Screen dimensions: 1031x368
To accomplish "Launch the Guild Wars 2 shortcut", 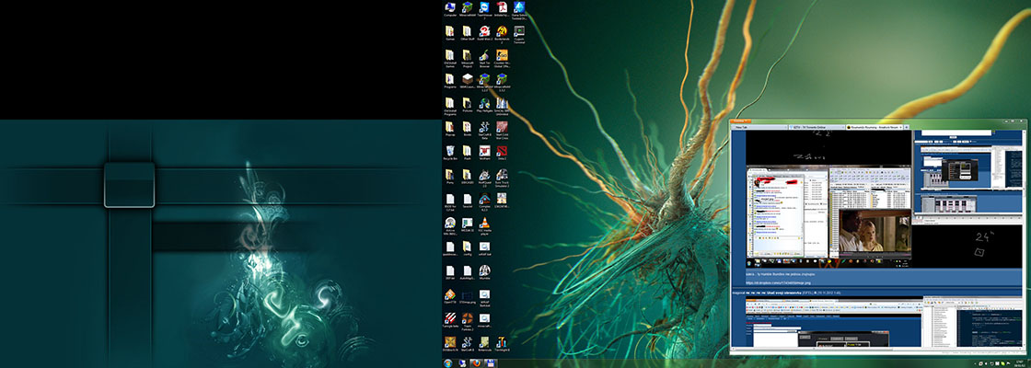I will click(484, 32).
